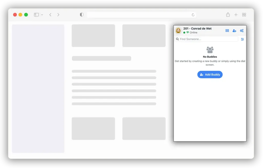Open settings via the gears icon
The width and height of the screenshot is (263, 168).
242,31
